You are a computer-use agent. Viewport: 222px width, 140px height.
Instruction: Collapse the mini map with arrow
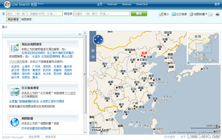(x=188, y=63)
